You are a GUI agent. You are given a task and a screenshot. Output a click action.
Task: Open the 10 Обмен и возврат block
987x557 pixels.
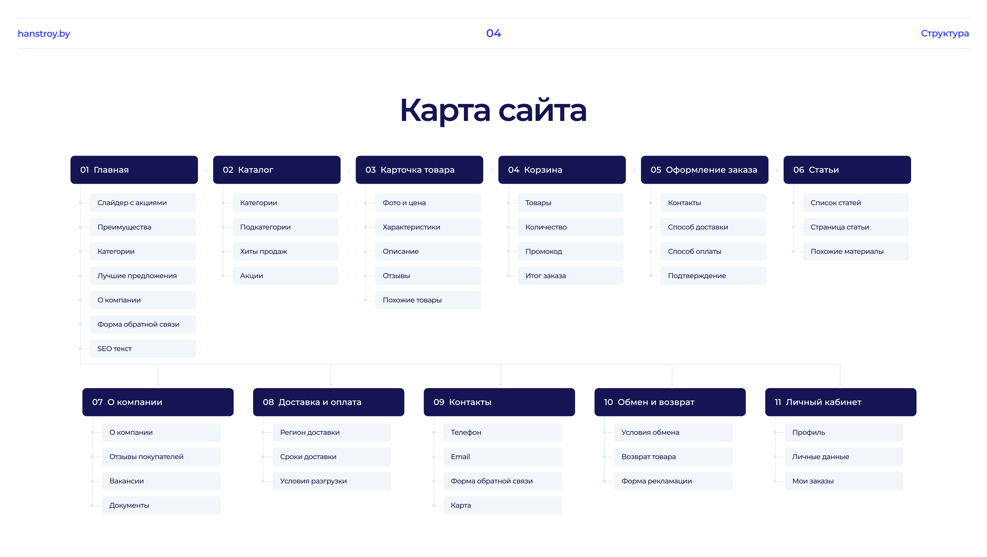pos(670,402)
